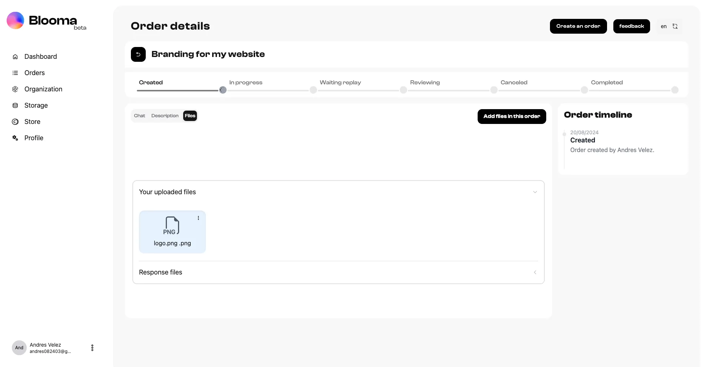The height and width of the screenshot is (367, 712).
Task: Open the user account menu for Andres Velez
Action: (x=92, y=348)
